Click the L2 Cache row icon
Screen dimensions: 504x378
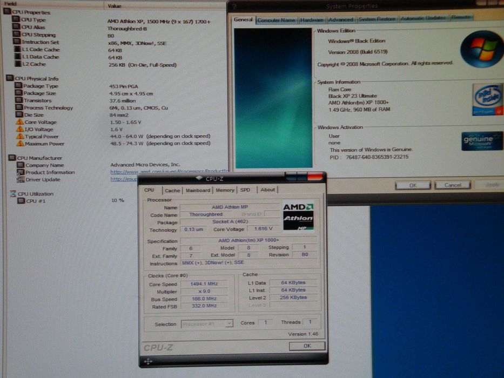(18, 64)
